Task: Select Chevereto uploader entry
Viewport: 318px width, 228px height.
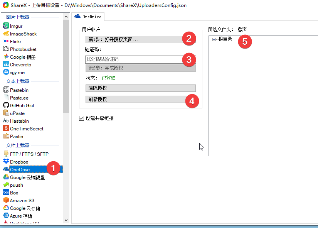Action: tap(20, 65)
